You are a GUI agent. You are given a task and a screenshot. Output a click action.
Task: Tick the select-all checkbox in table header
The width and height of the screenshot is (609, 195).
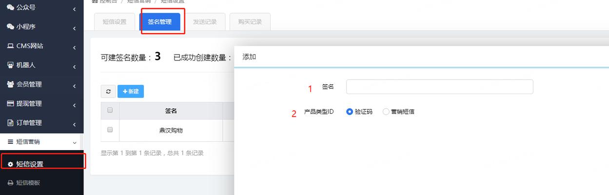110,110
